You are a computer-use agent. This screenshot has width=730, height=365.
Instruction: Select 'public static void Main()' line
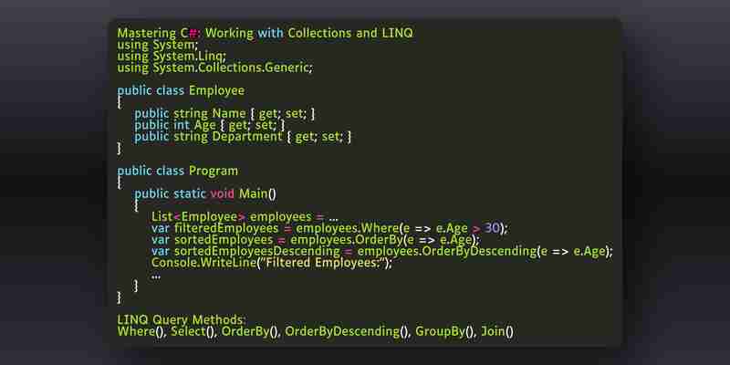[x=205, y=193]
